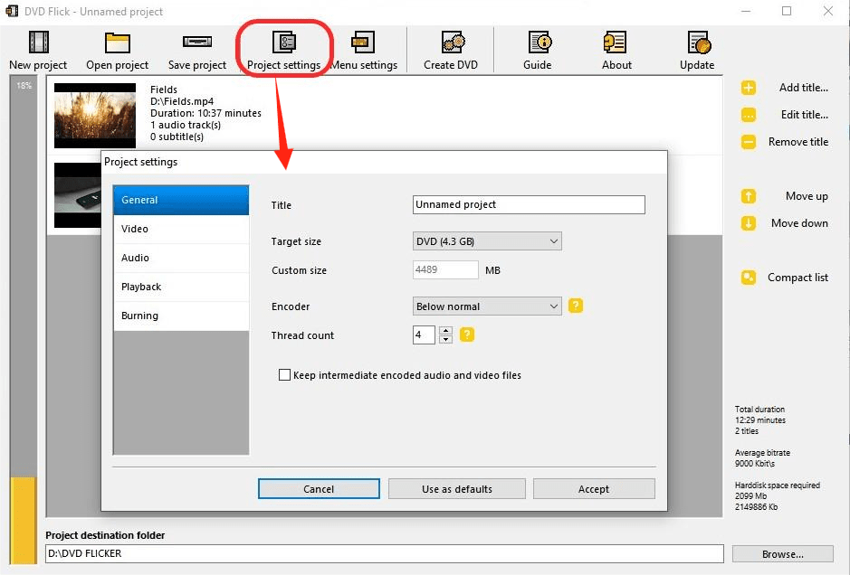
Task: Click the Title text field
Action: click(529, 205)
